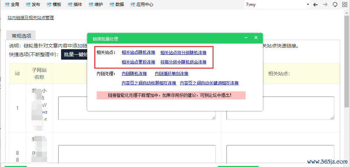Select 内链循环单向连接 link
This screenshot has width=350, height=167.
click(171, 74)
